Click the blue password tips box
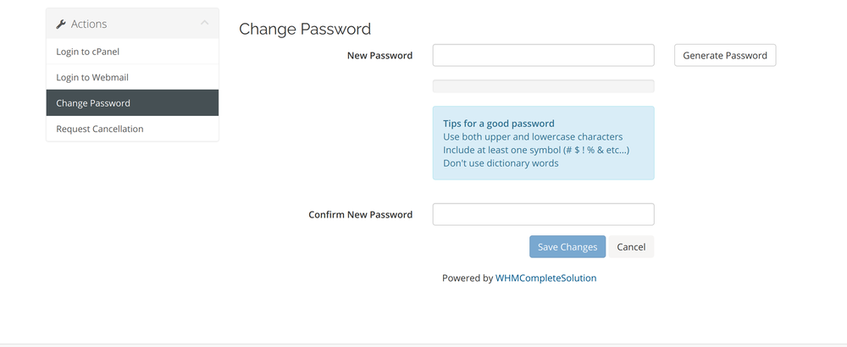847x347 pixels. click(x=544, y=143)
